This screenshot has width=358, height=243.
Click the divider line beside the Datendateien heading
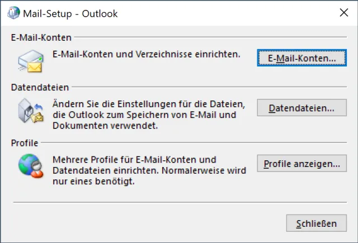click(x=210, y=88)
